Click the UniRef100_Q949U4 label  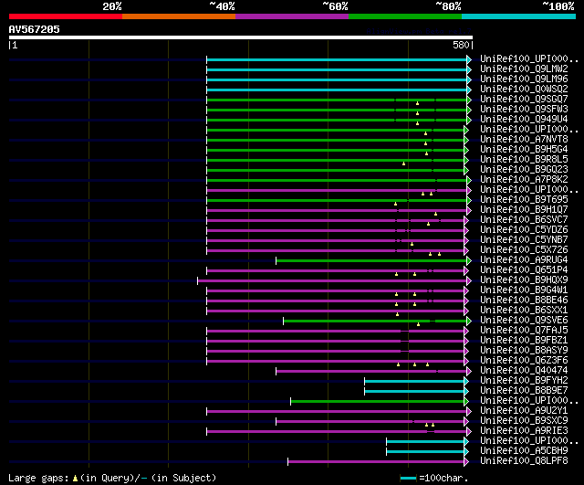coord(524,120)
